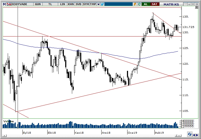
Task: Click the blue double-arrow sync icon
Action: tap(190, 134)
